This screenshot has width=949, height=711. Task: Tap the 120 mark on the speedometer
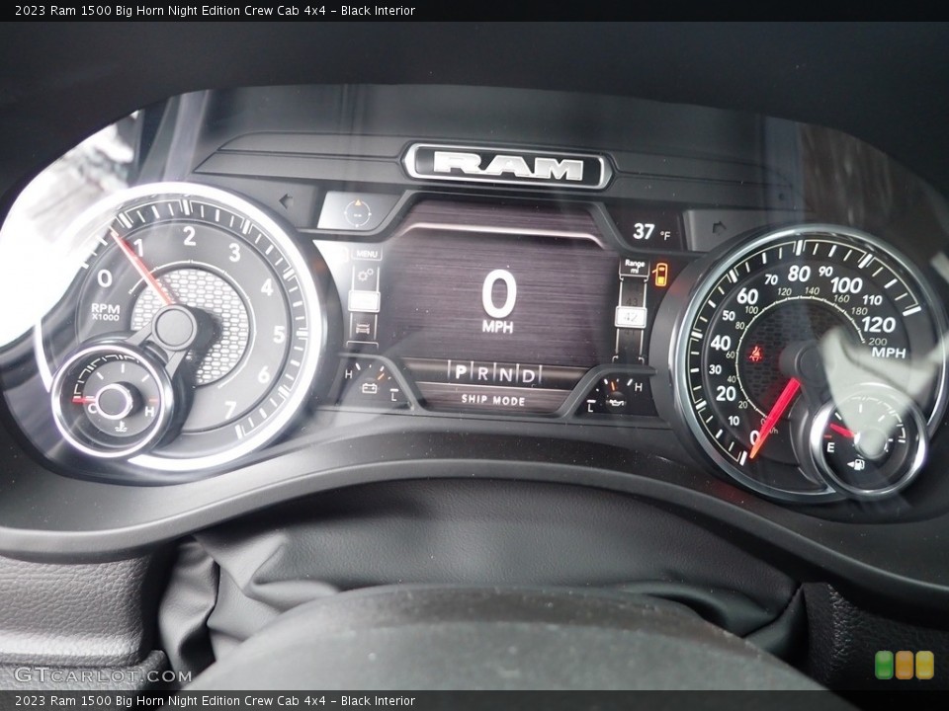pos(878,325)
